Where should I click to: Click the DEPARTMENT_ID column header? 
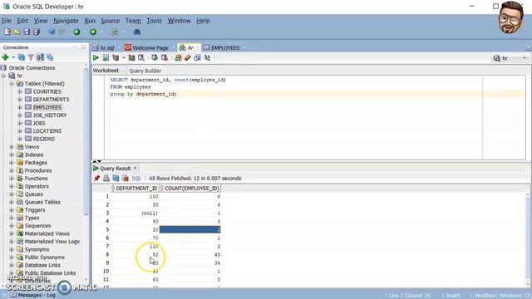(135, 189)
